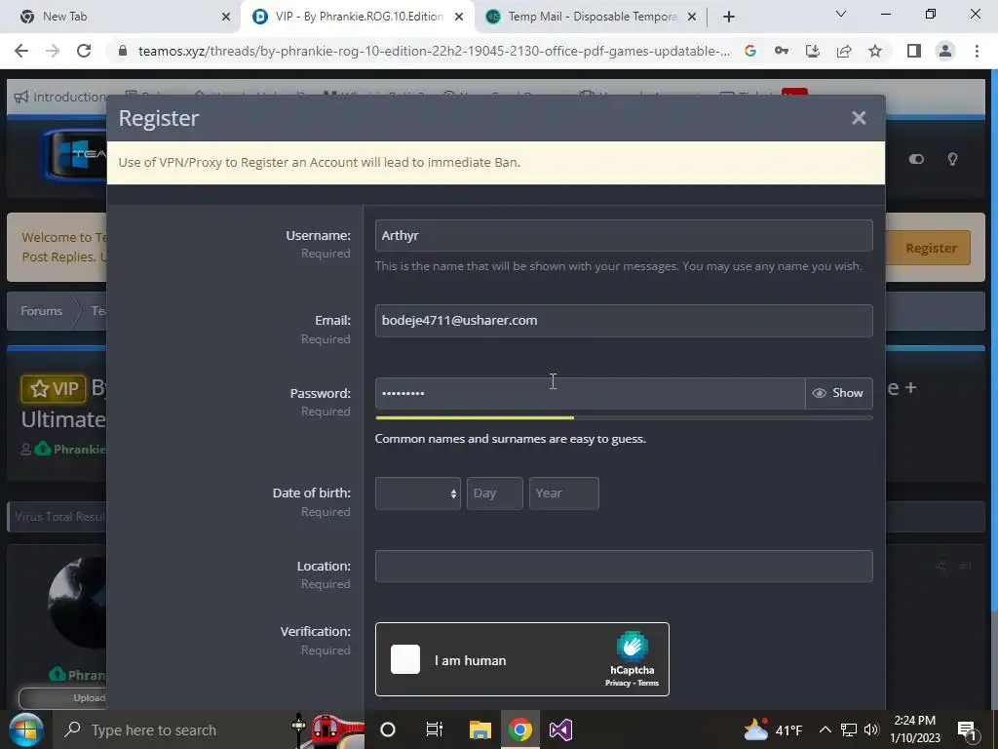This screenshot has width=998, height=749.
Task: Show hidden system tray icons
Action: [x=825, y=729]
